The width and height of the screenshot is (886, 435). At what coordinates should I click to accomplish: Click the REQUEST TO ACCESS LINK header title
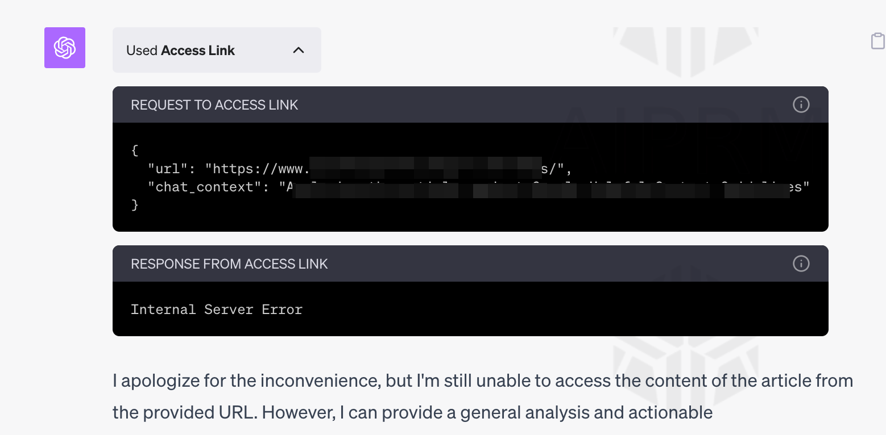pyautogui.click(x=214, y=105)
